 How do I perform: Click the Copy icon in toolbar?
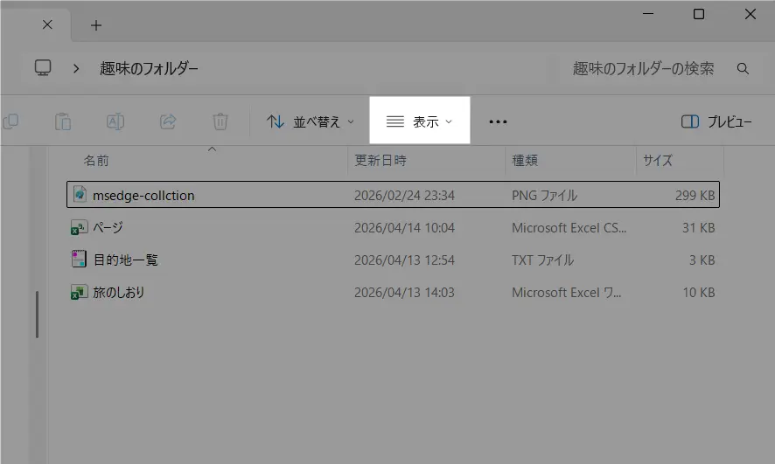(11, 121)
